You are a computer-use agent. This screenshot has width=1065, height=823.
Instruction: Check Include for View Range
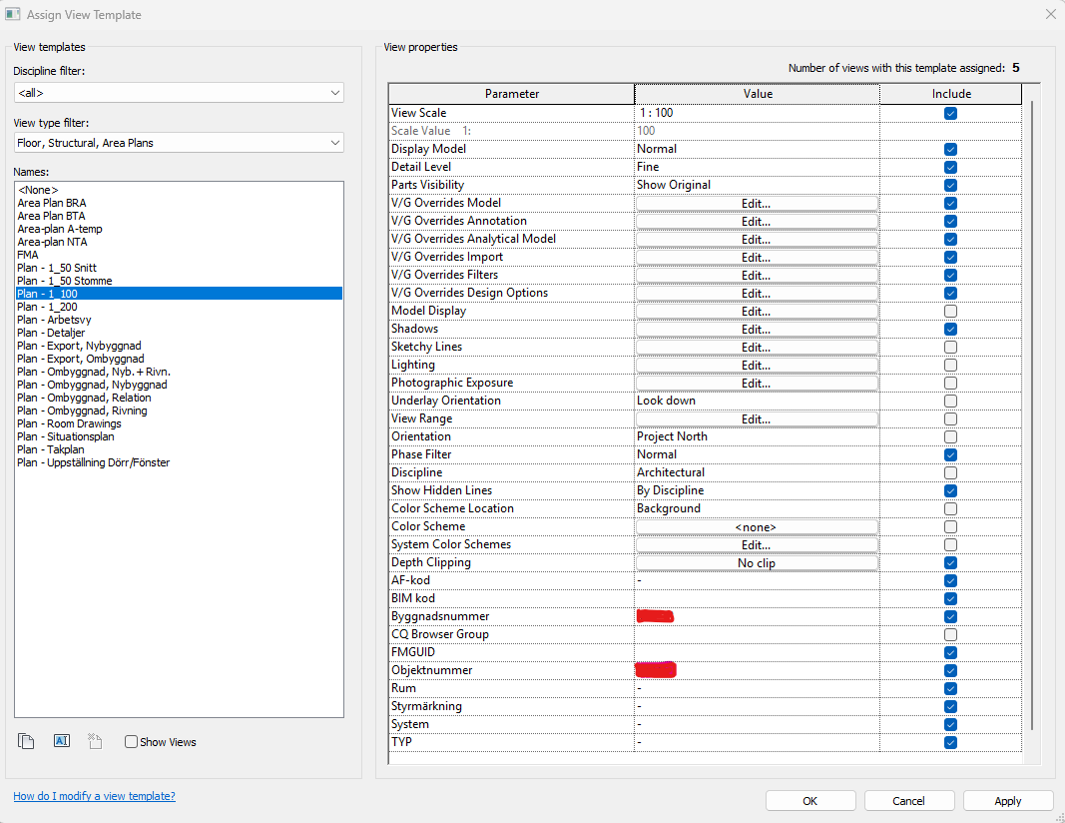pyautogui.click(x=949, y=418)
